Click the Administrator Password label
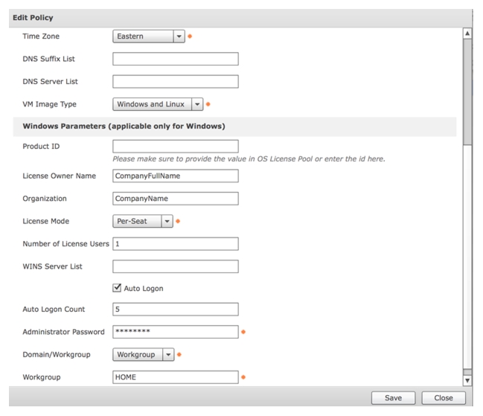 coord(63,332)
